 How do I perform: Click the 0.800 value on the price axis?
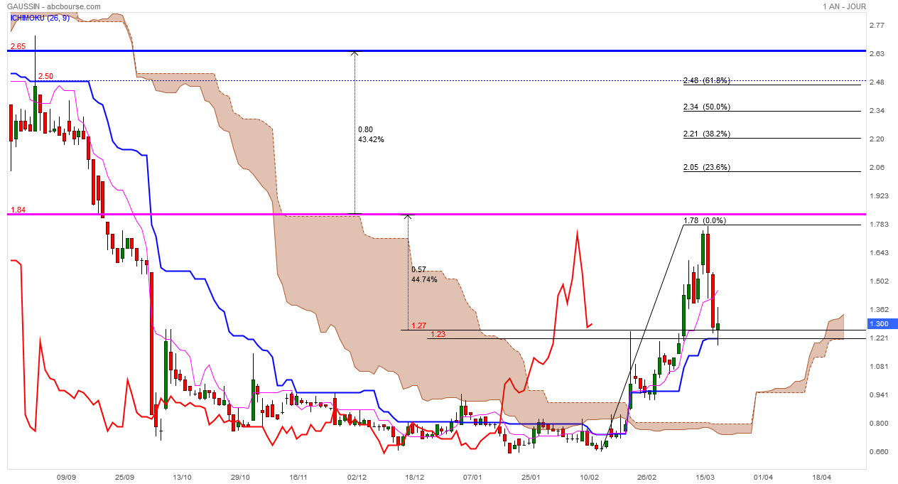[x=879, y=423]
